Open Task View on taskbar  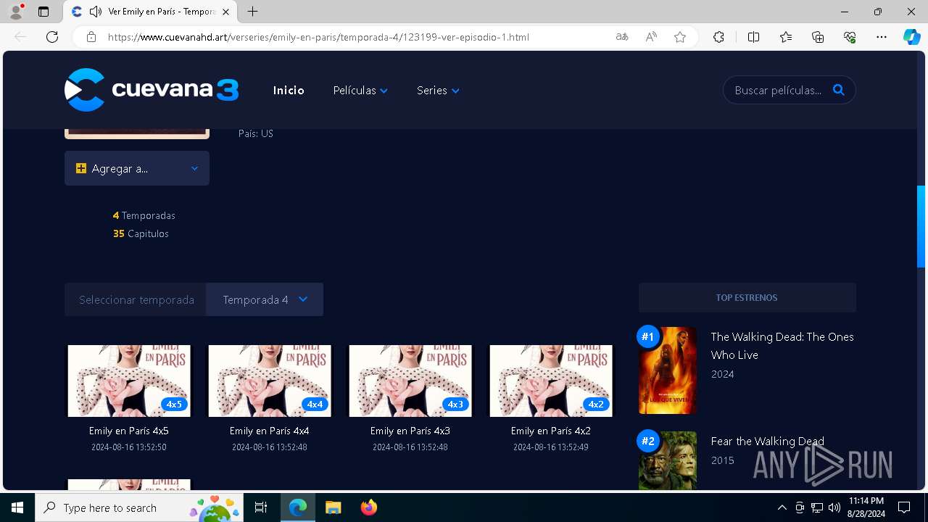(x=261, y=507)
